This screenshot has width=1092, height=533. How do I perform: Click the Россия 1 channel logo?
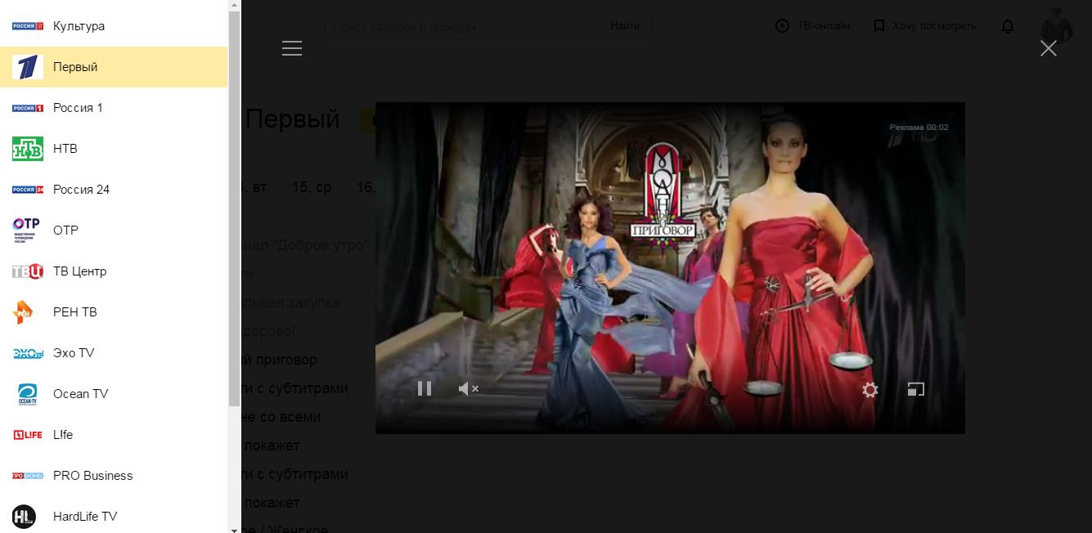coord(28,108)
